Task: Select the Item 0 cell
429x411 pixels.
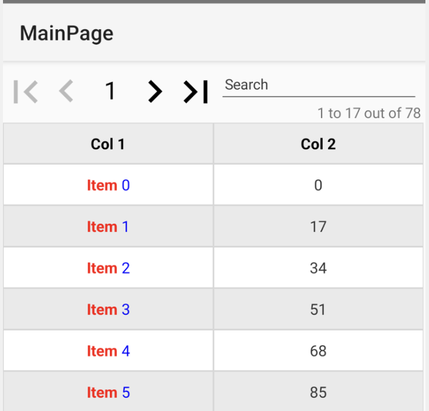Action: pyautogui.click(x=108, y=186)
